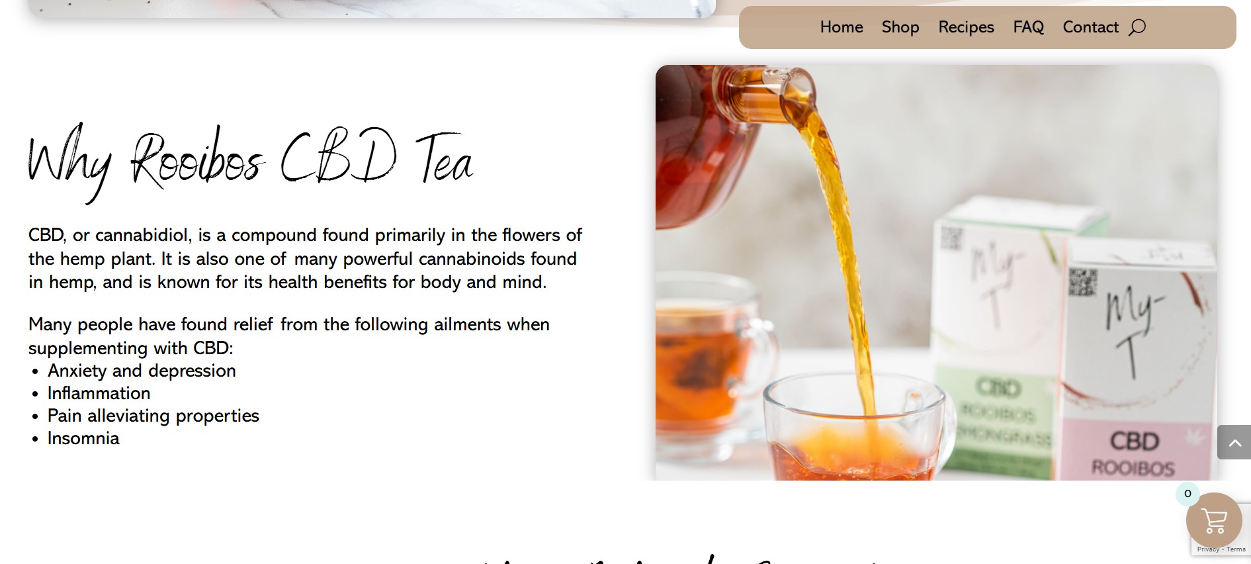Image resolution: width=1251 pixels, height=564 pixels.
Task: Open the reCAPTCHA Privacy link
Action: tap(1207, 549)
